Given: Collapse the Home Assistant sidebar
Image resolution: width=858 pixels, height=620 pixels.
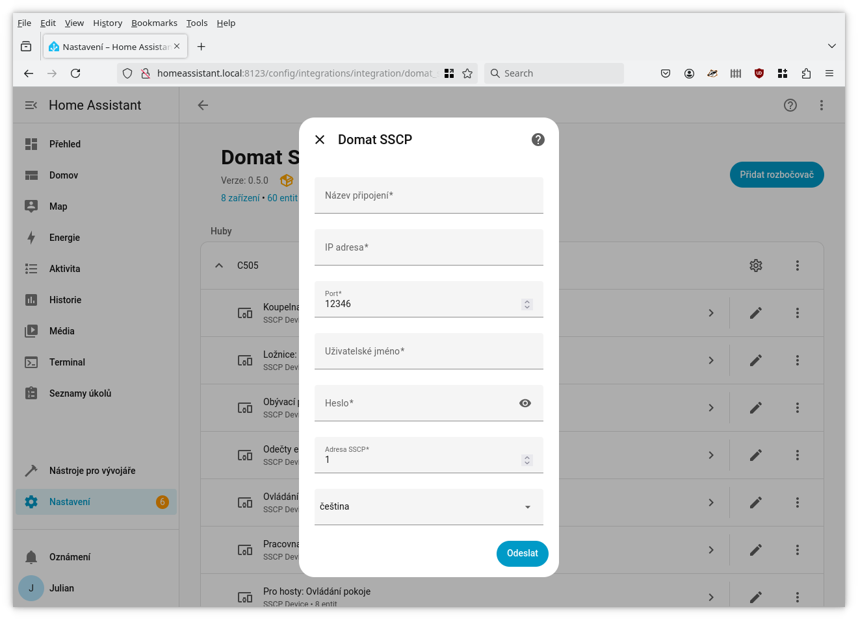Looking at the screenshot, I should (x=31, y=105).
